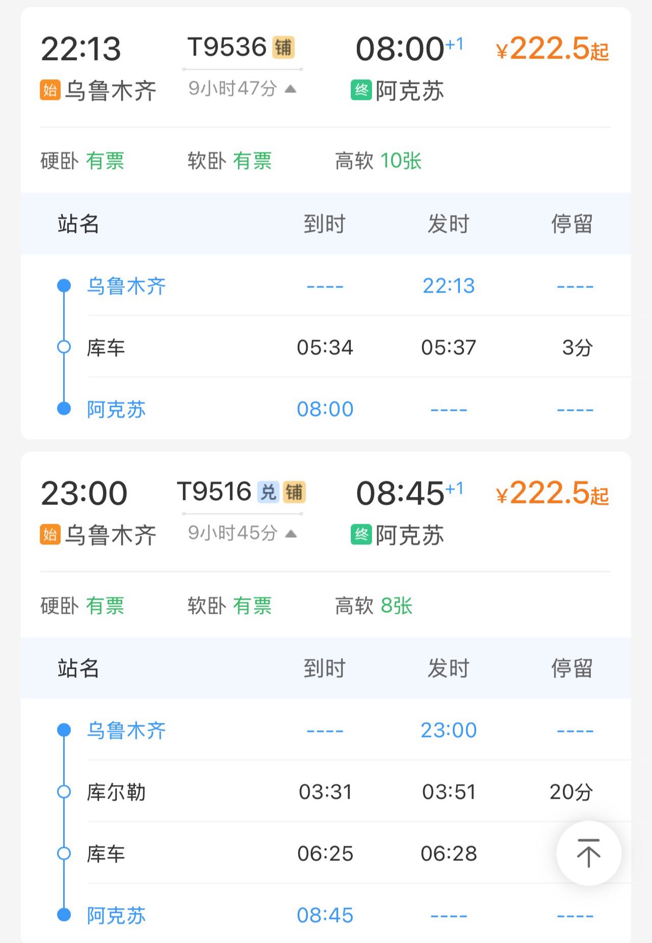652x943 pixels.
Task: Tap the 兑 badge next to T9516
Action: [268, 492]
